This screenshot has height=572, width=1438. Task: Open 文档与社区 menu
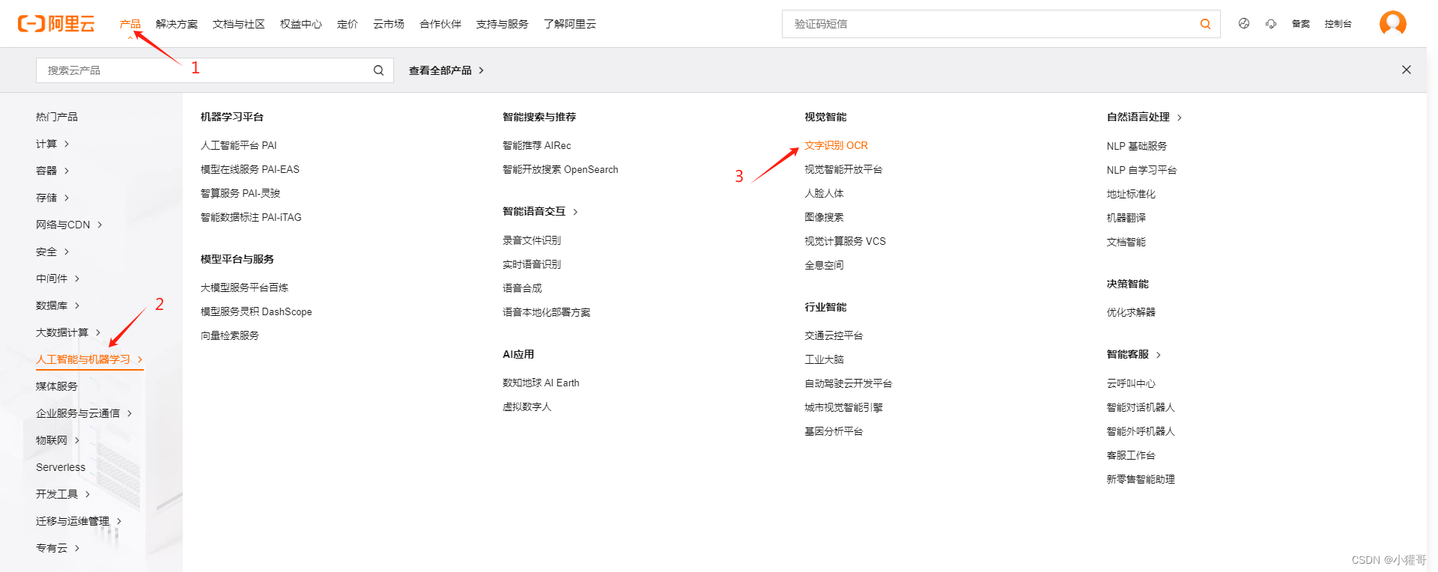pos(239,24)
